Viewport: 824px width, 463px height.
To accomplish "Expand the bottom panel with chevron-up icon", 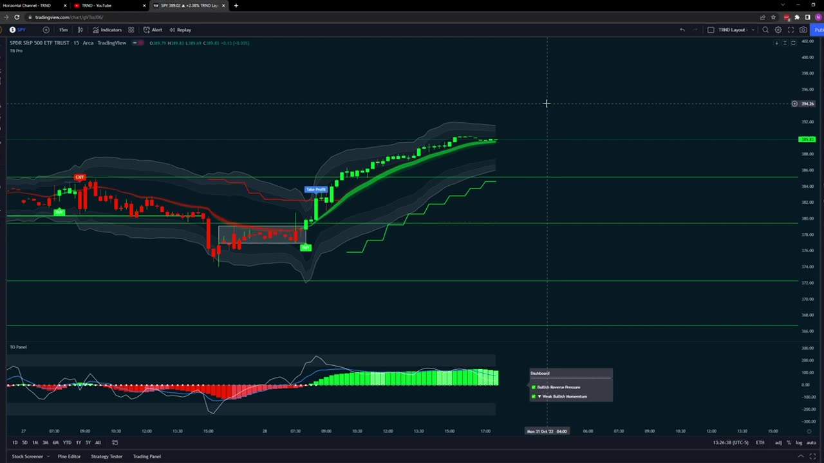I will [x=801, y=457].
